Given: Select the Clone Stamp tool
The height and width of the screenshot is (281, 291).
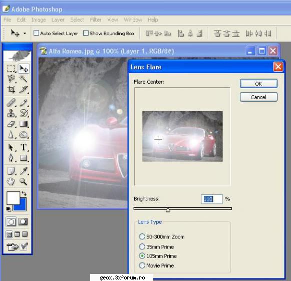Looking at the screenshot, I should click(11, 113).
